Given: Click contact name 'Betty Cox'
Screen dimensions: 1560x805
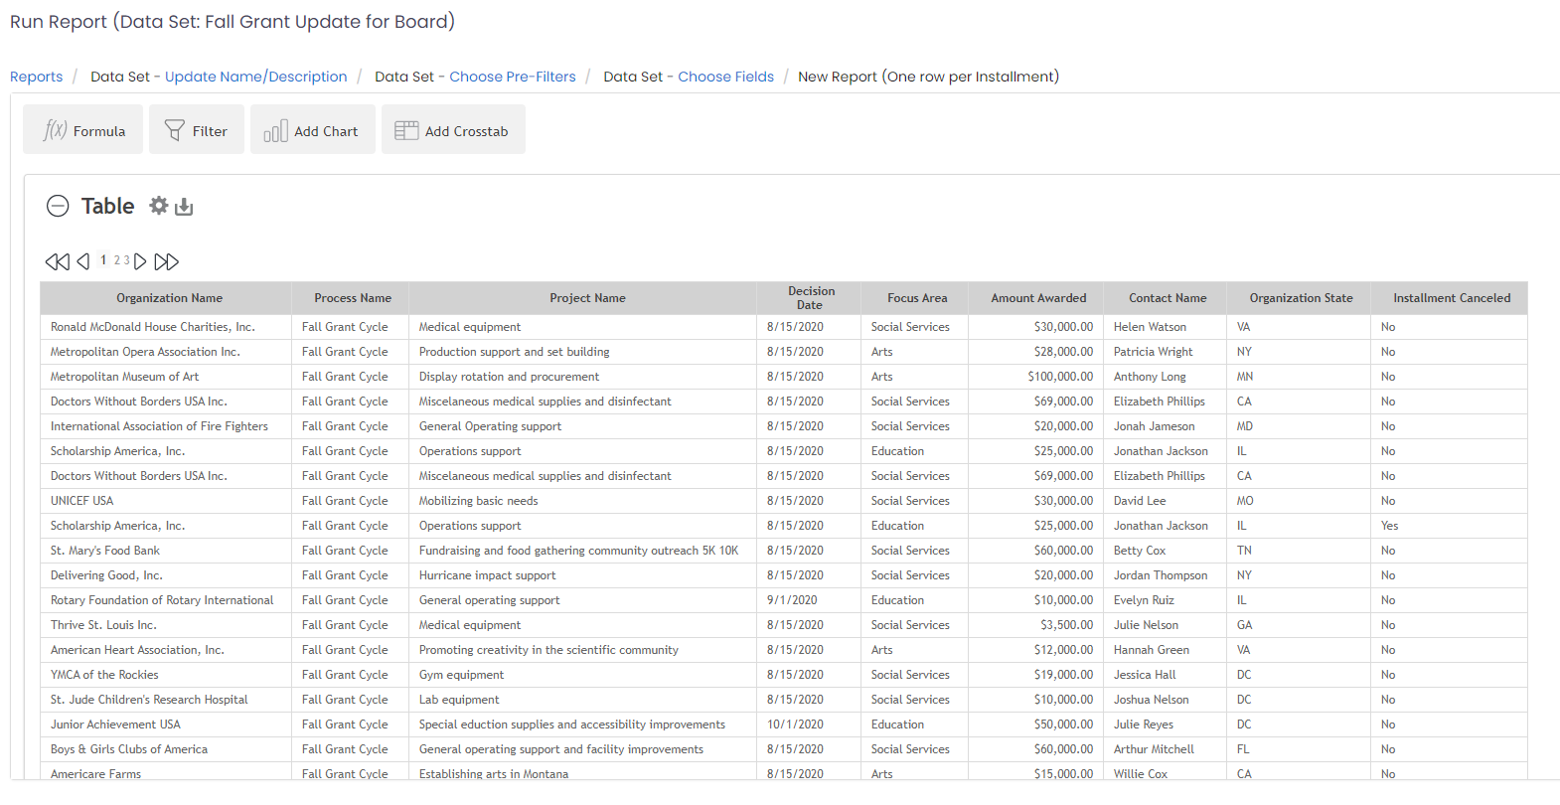Looking at the screenshot, I should click(1165, 551).
